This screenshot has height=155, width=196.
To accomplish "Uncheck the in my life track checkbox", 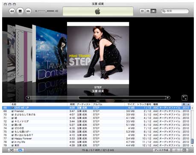I will tap(12, 142).
